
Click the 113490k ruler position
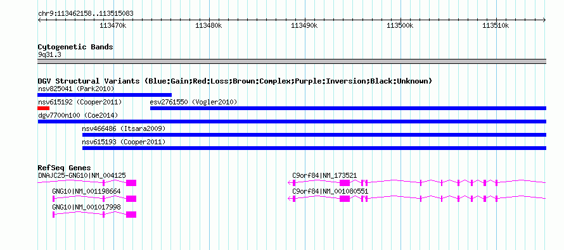pos(304,25)
